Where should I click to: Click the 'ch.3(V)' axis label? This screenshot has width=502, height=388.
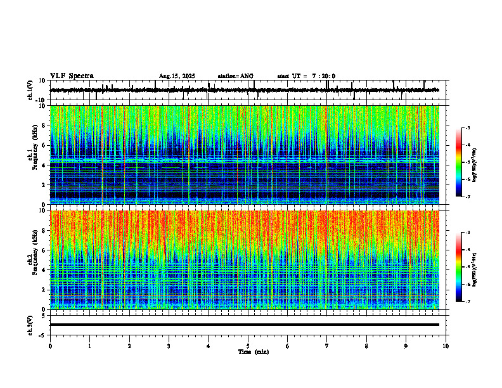pyautogui.click(x=30, y=325)
